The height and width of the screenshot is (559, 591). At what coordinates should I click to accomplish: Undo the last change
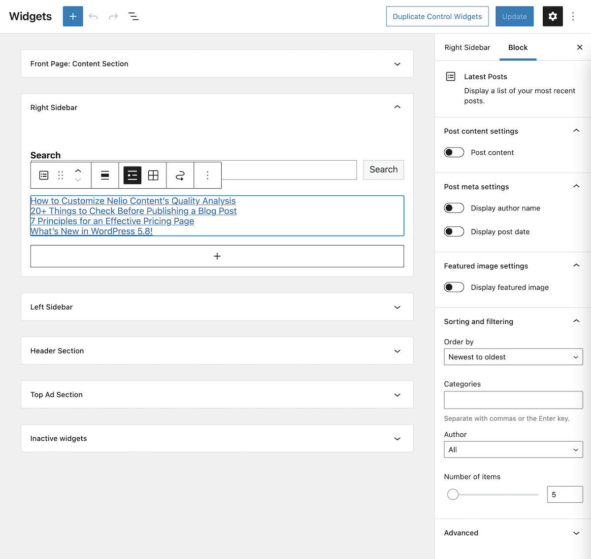pos(93,16)
